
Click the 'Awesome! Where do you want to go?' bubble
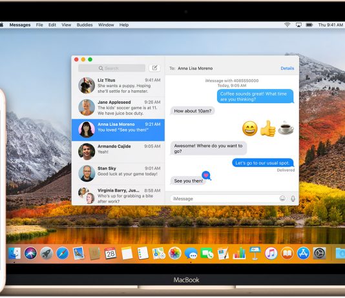click(x=209, y=148)
